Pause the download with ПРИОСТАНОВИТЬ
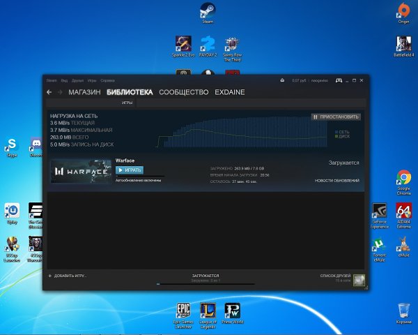This screenshot has height=335, width=418. (336, 117)
